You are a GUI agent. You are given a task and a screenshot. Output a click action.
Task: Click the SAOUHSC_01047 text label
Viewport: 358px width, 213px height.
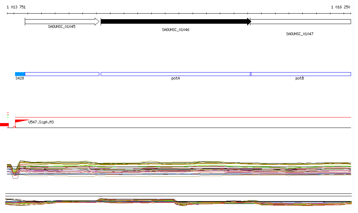point(300,34)
